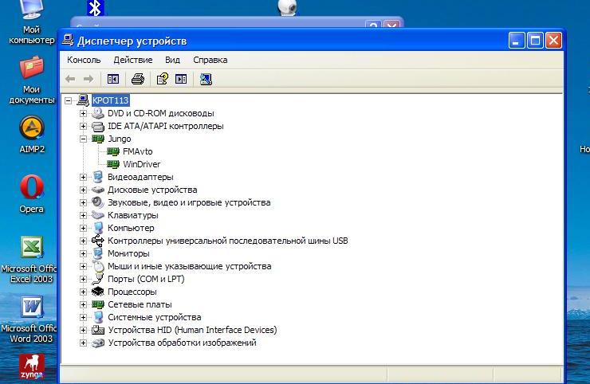The image size is (590, 384).
Task: Collapse the KPOT113 root node
Action: 69,100
